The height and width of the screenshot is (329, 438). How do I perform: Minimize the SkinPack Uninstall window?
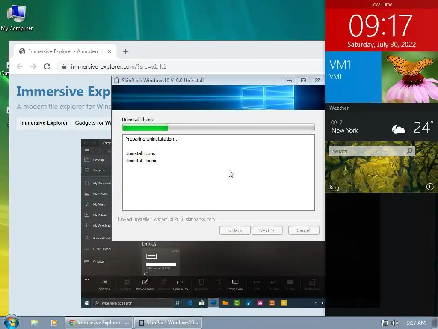click(x=289, y=80)
